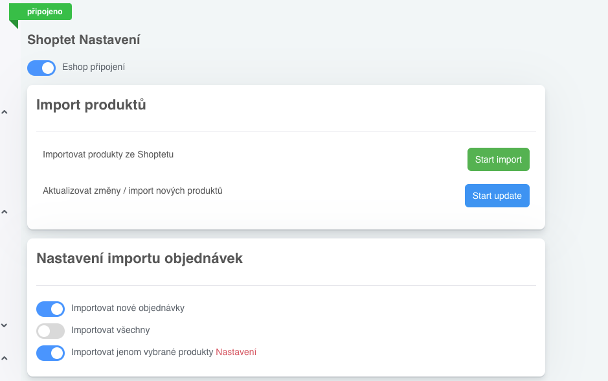Click the green připojeno status badge
Image resolution: width=608 pixels, height=381 pixels.
tap(40, 12)
